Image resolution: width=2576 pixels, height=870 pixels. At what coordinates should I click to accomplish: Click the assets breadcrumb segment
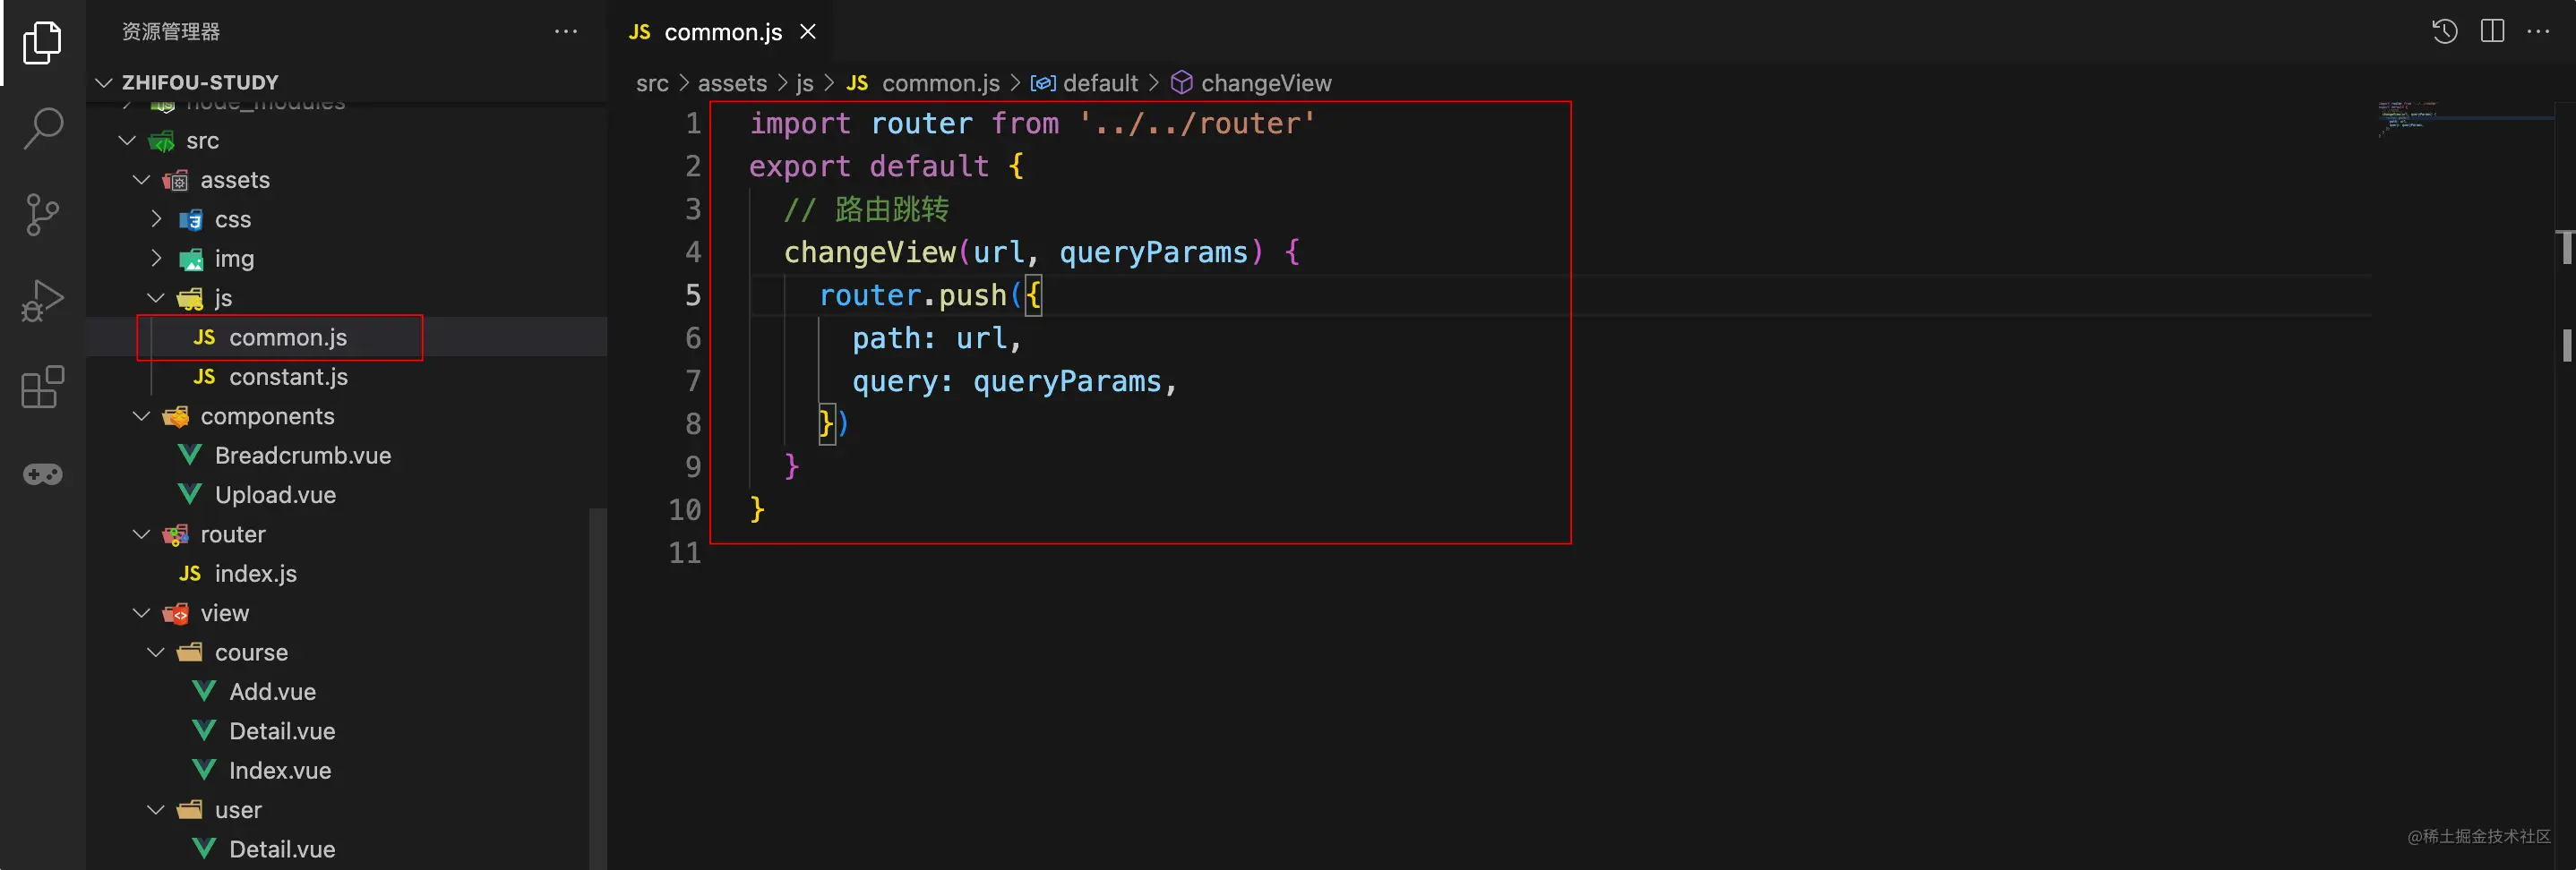click(732, 84)
